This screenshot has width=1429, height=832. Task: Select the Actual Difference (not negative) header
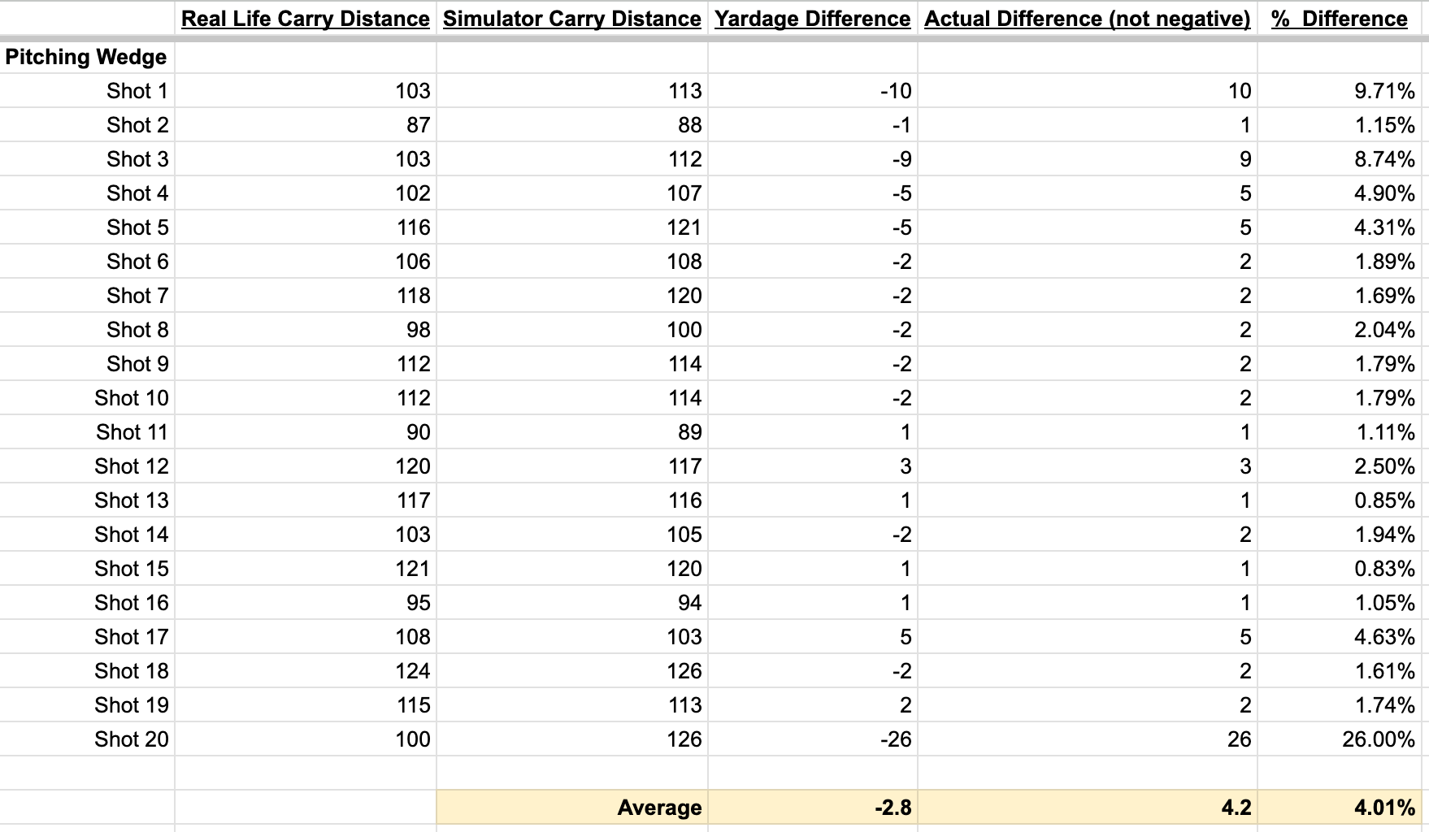(x=1087, y=19)
